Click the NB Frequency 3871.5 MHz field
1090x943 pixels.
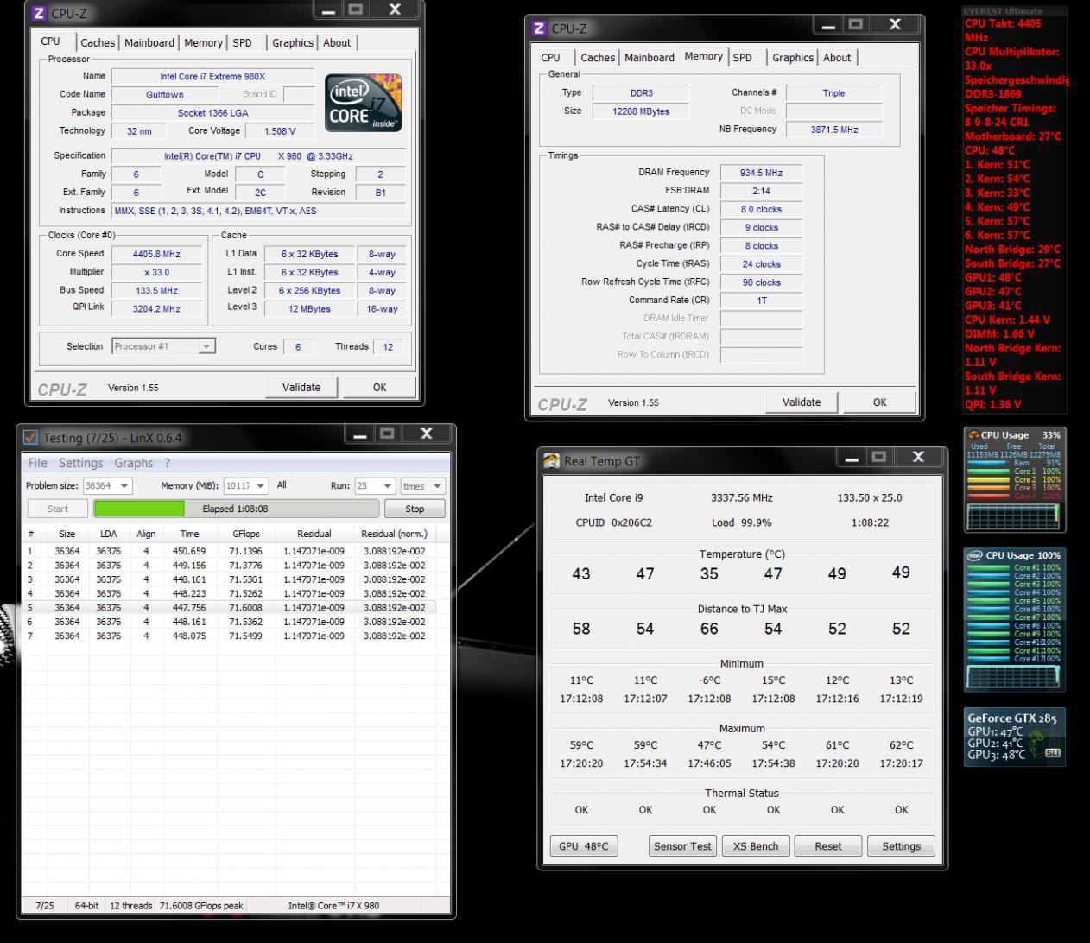pyautogui.click(x=833, y=130)
